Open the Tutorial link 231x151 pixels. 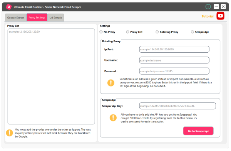208,16
